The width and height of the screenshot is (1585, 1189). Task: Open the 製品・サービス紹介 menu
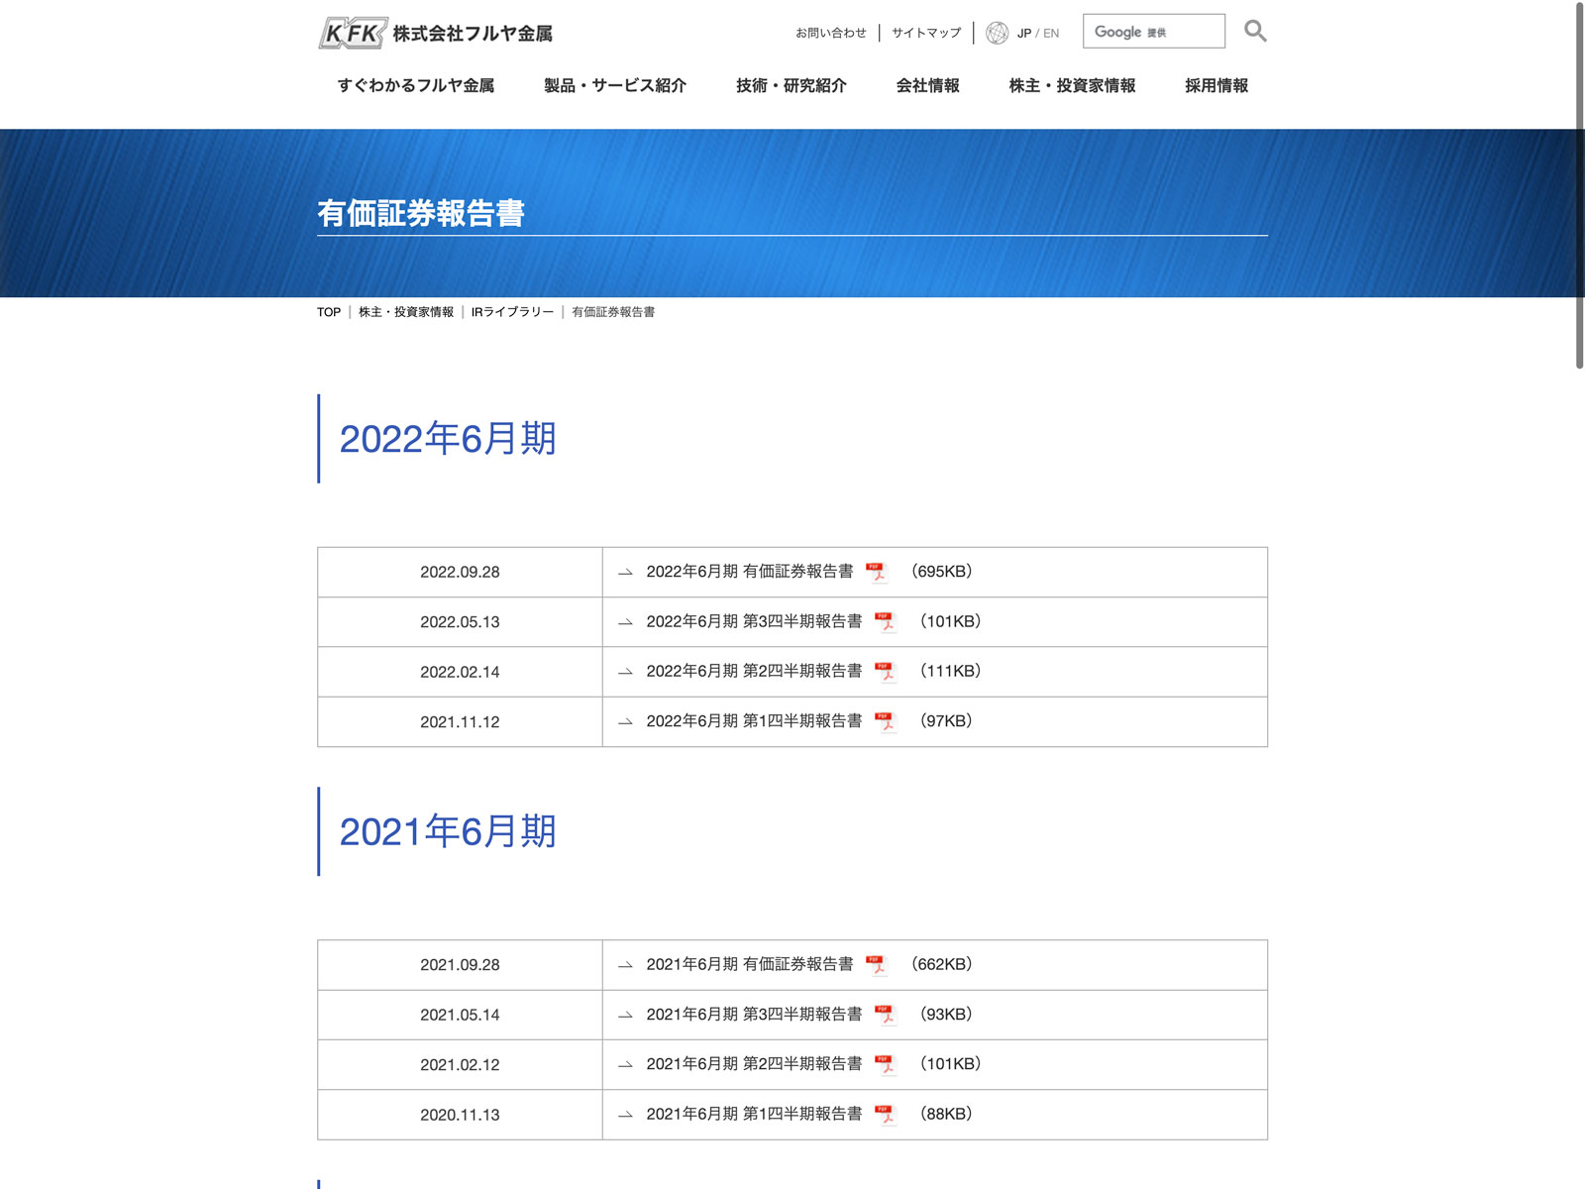(x=614, y=86)
